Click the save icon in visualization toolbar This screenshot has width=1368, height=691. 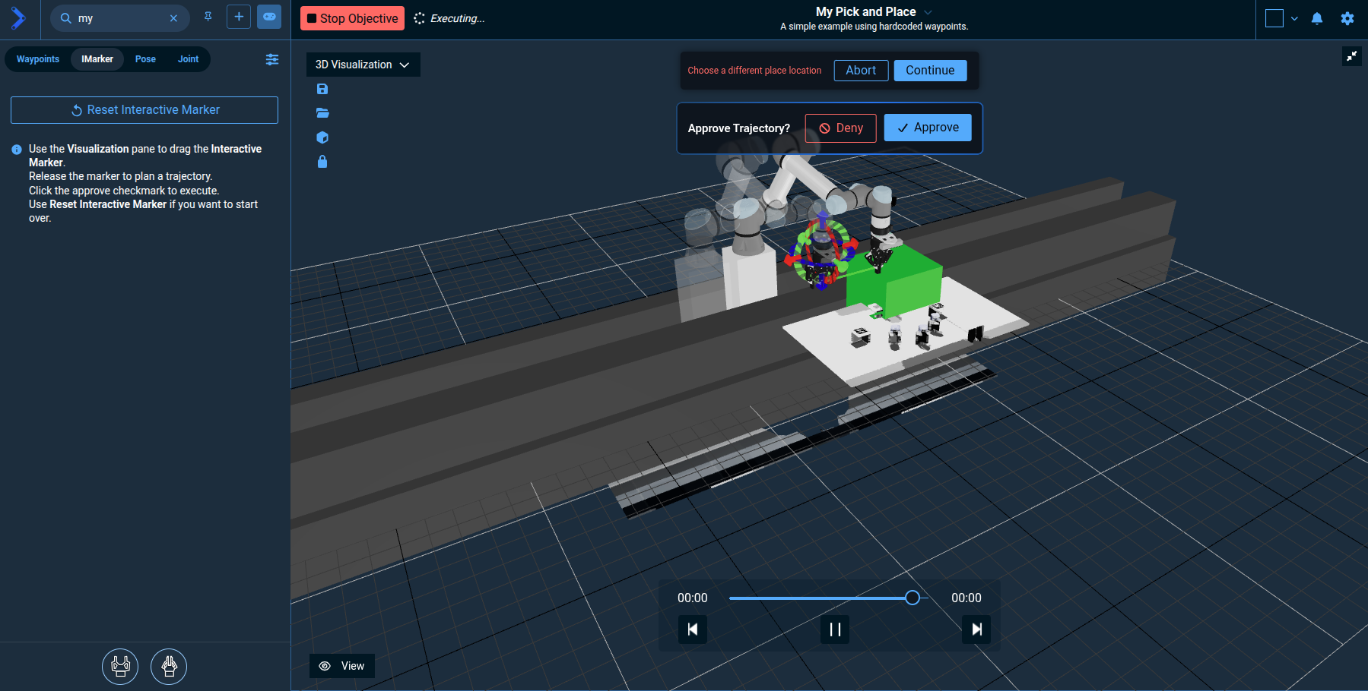click(x=322, y=89)
